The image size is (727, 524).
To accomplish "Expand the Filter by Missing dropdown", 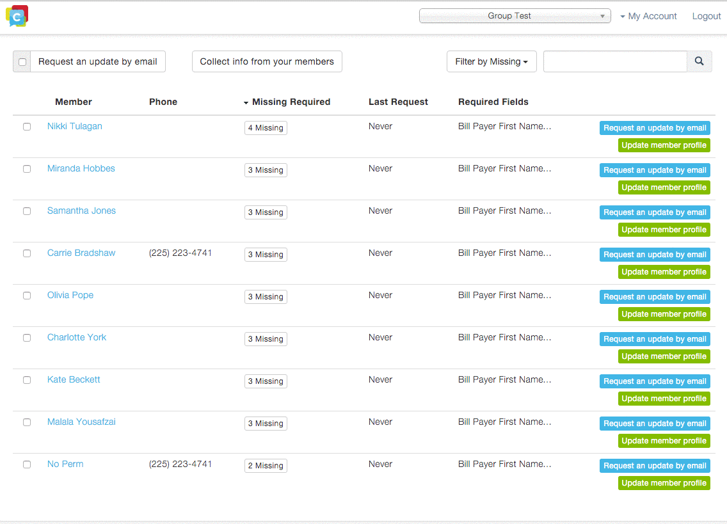I will (x=491, y=61).
